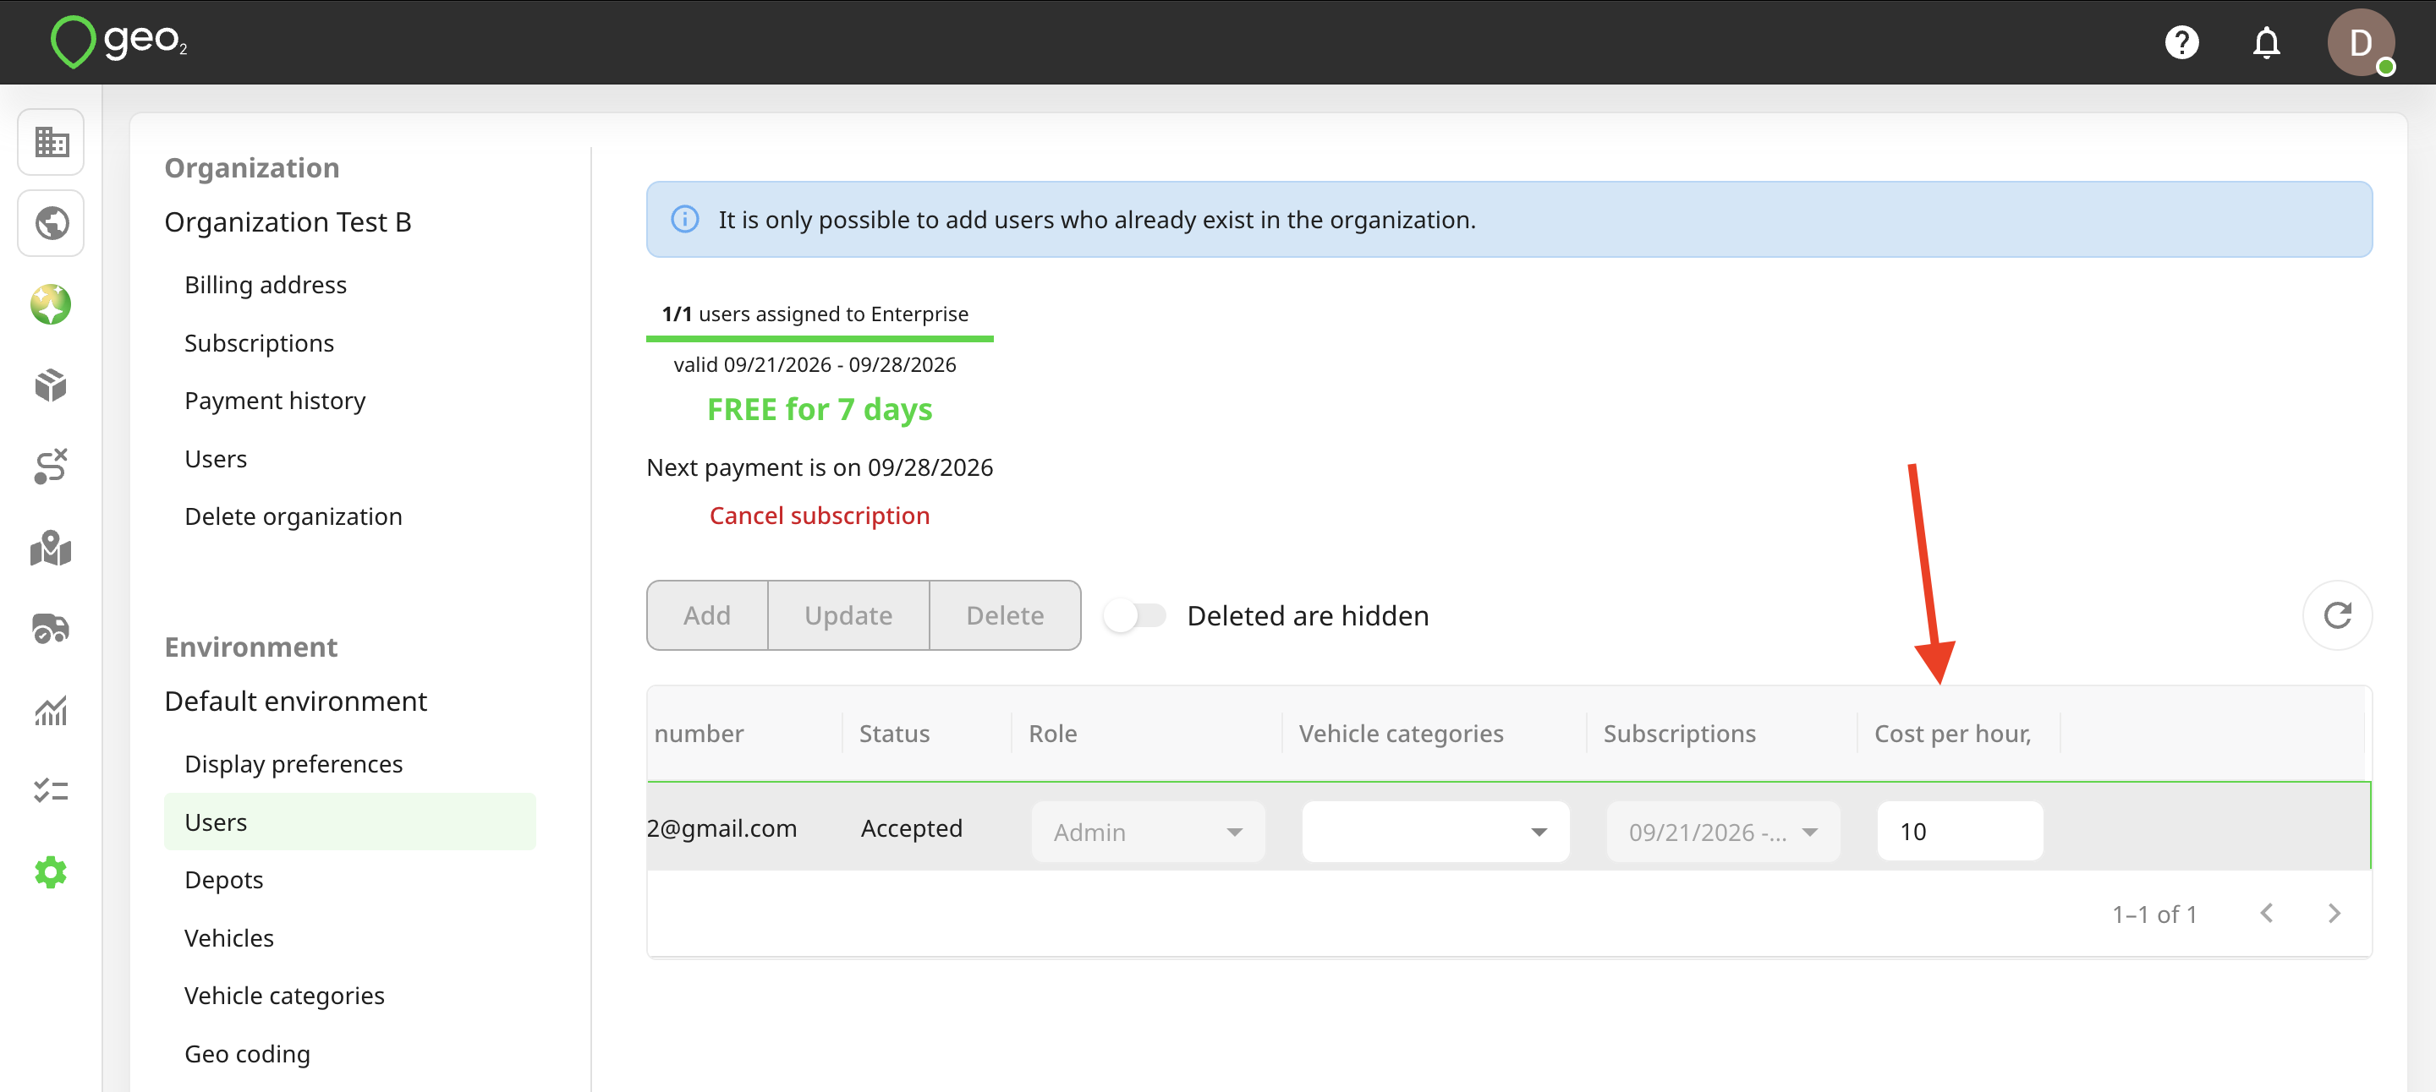Open the analytics chart icon in sidebar
Viewport: 2436px width, 1092px height.
(51, 710)
